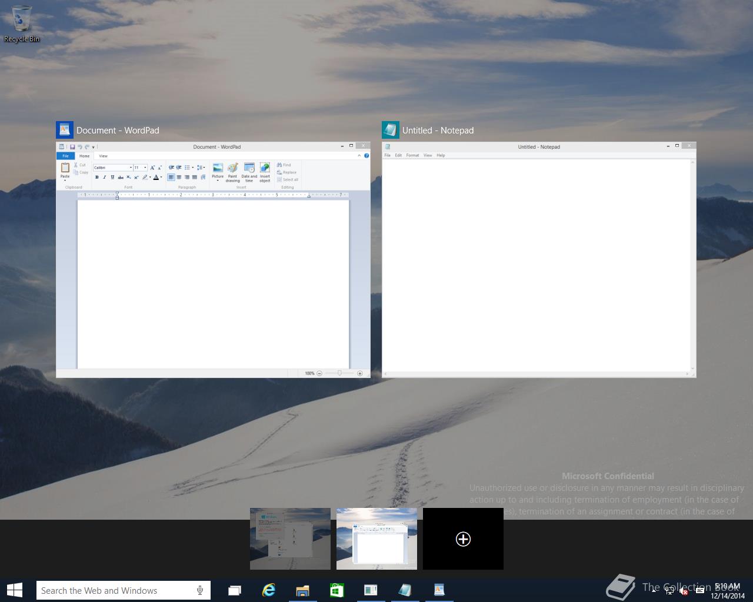The height and width of the screenshot is (602, 753).
Task: Open the font size 11 dropdown
Action: pyautogui.click(x=145, y=168)
